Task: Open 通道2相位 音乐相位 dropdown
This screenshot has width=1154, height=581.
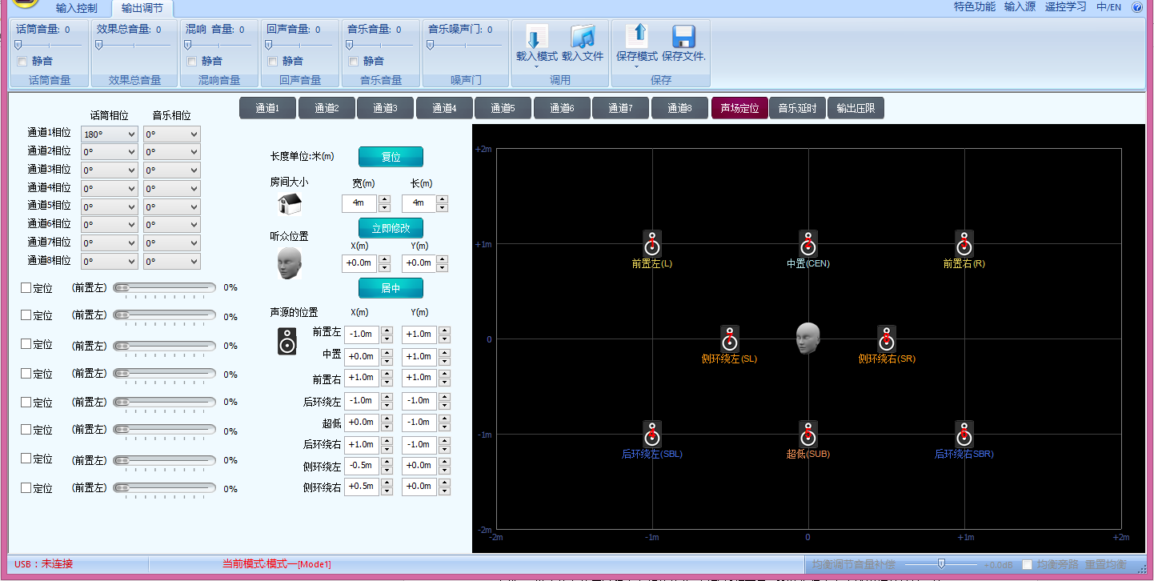Action: click(171, 152)
